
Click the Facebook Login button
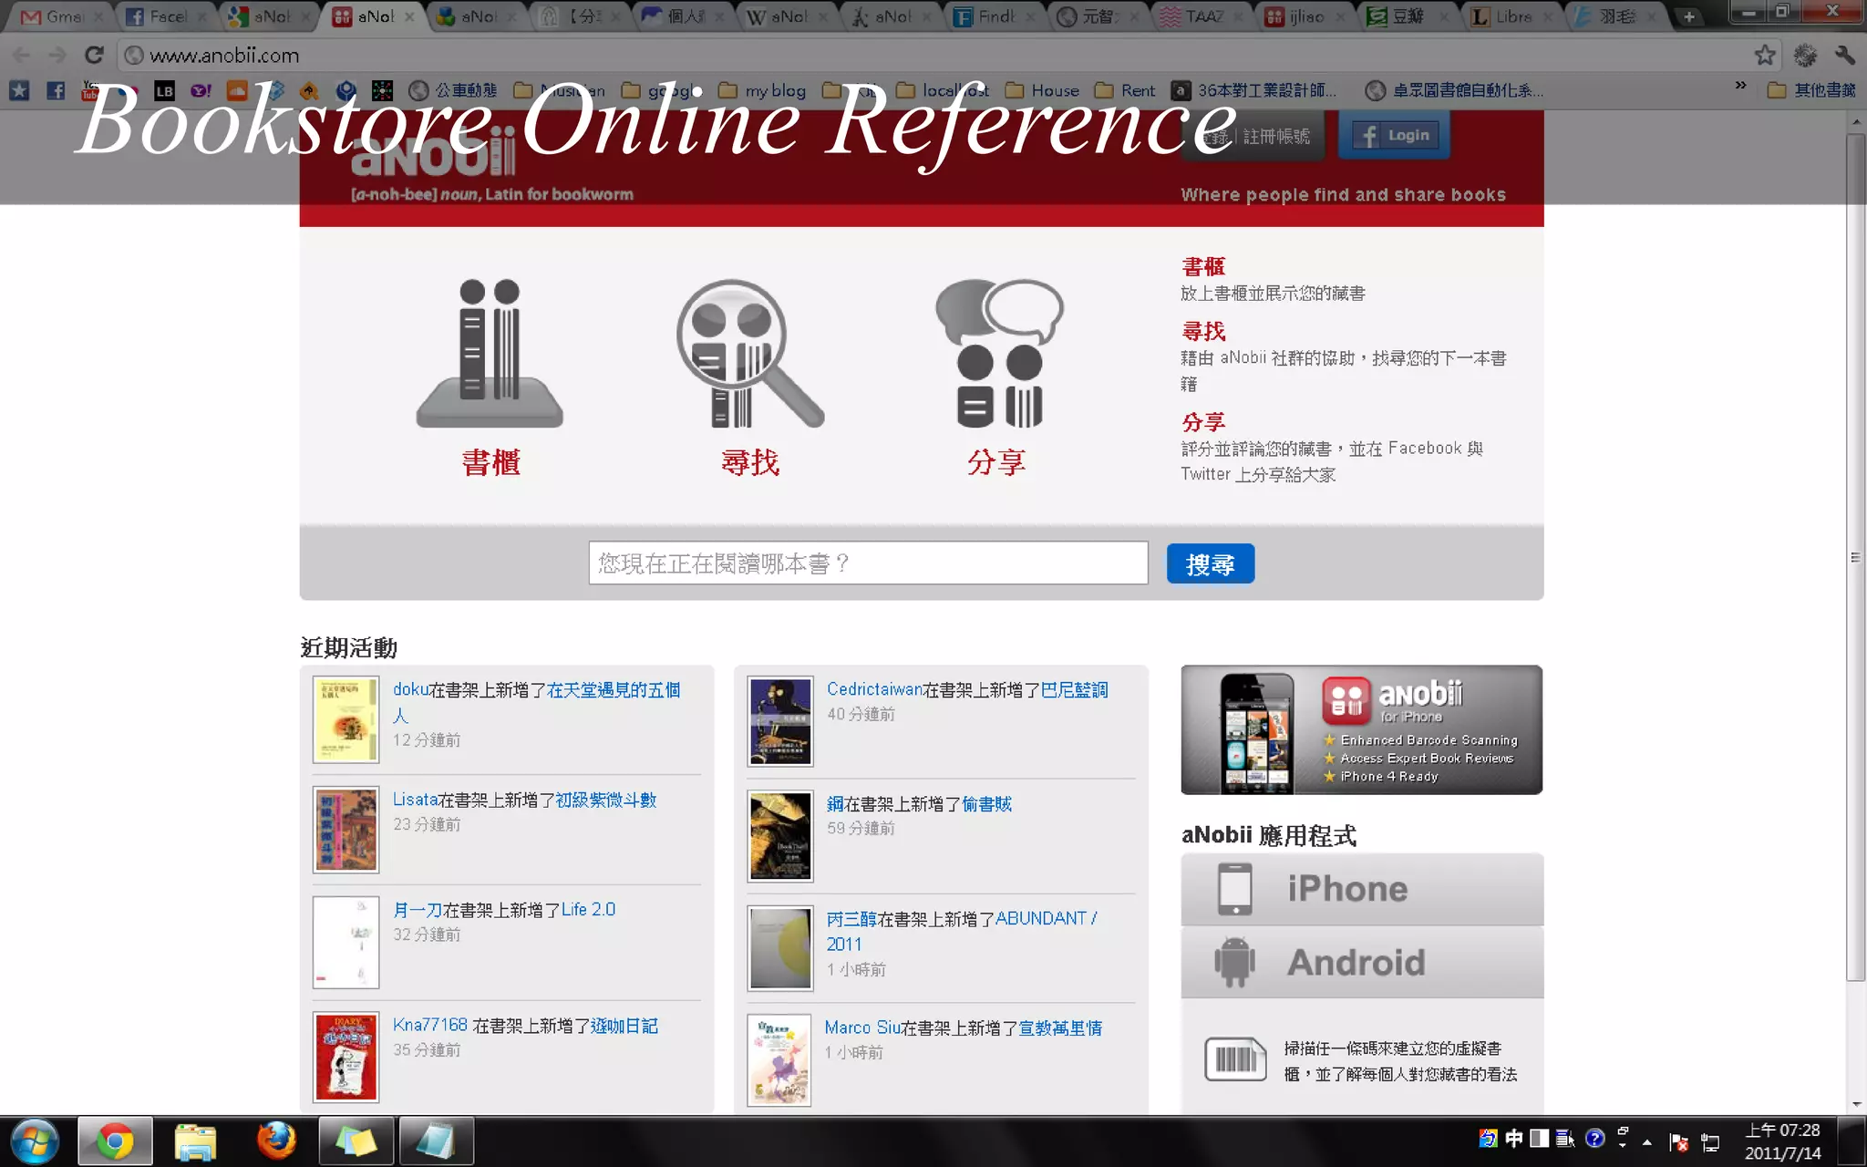(x=1395, y=135)
